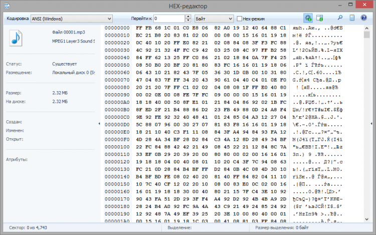376x235 pixels.
Task: Close the HEX-редактор window
Action: coord(364,5)
